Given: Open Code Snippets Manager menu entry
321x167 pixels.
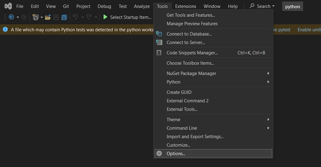Looking at the screenshot, I should coord(213,53).
